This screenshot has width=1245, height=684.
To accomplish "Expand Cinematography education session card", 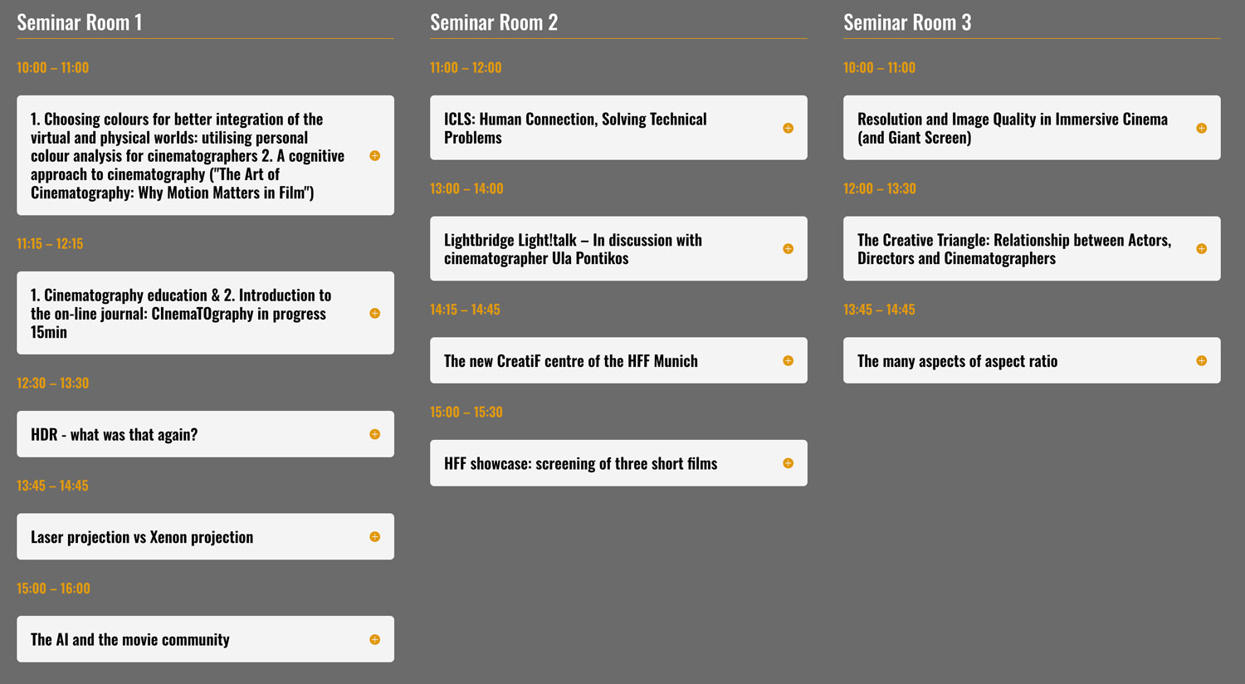I will coord(205,313).
